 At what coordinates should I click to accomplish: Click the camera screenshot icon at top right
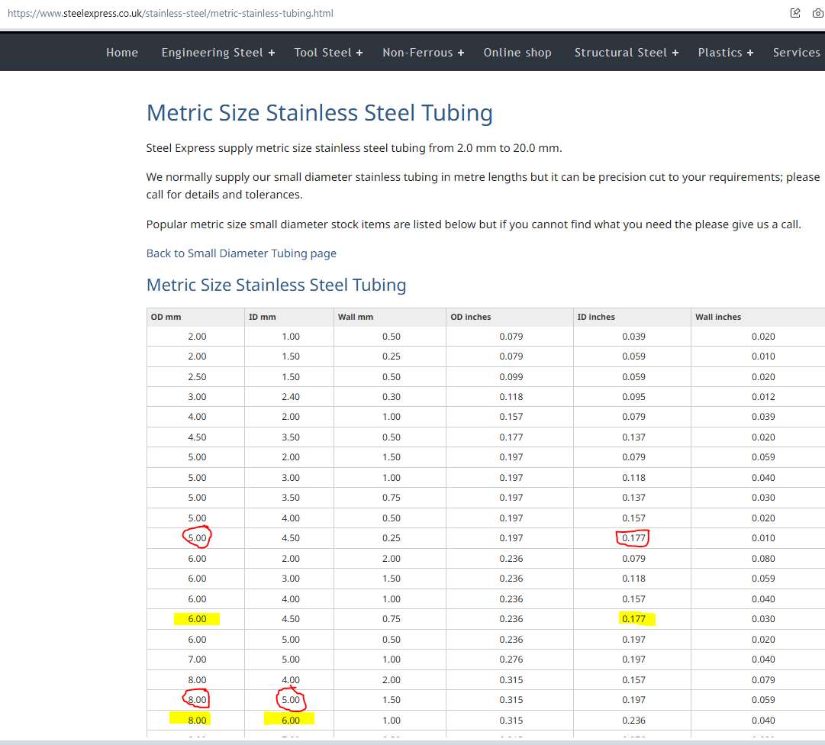pyautogui.click(x=818, y=13)
